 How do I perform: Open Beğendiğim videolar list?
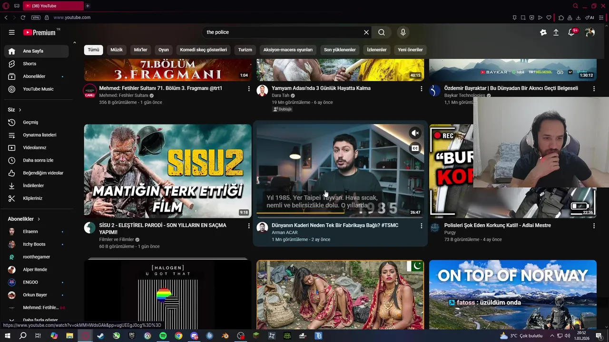(36, 173)
